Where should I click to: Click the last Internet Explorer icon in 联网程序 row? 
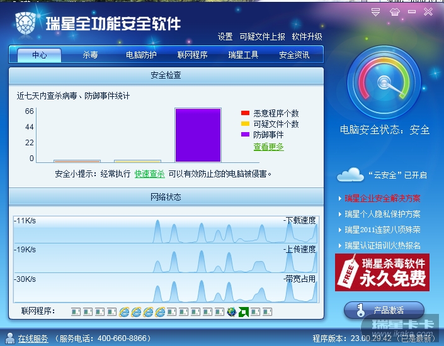160,312
